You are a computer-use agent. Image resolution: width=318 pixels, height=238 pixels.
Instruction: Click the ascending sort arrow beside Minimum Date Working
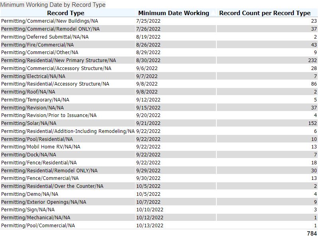pos(213,13)
